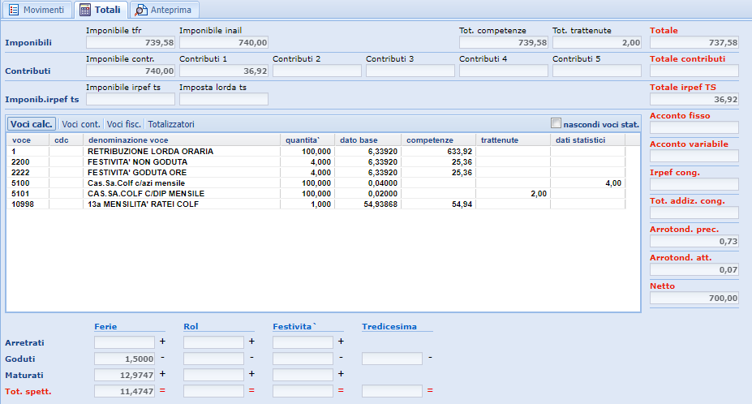The image size is (752, 404).
Task: Click the dato base value 54,93868
Action: [380, 204]
